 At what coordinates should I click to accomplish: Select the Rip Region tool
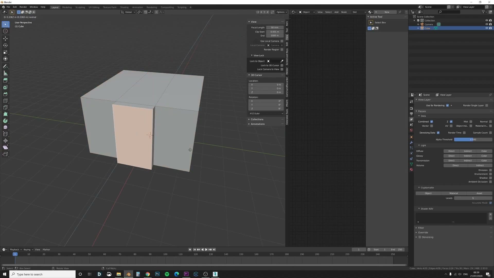5,154
